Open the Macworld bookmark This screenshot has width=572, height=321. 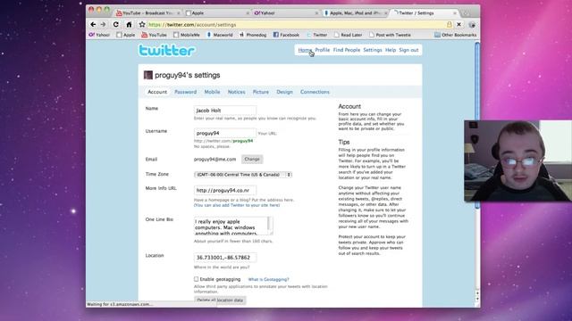click(x=219, y=35)
